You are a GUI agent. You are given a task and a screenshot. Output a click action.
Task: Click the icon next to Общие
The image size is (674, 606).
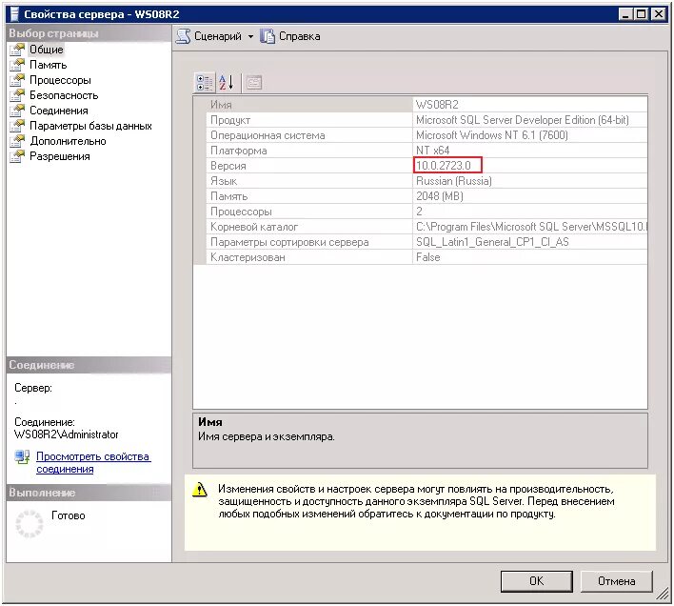coord(17,50)
